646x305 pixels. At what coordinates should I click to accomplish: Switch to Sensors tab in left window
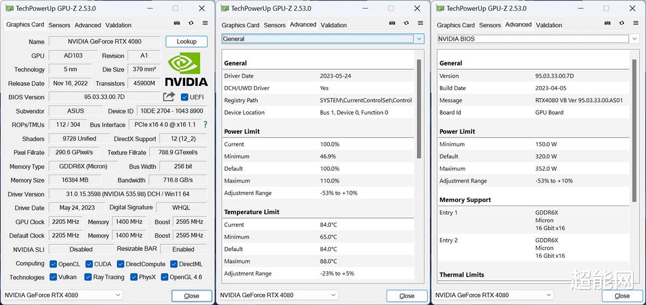point(59,25)
